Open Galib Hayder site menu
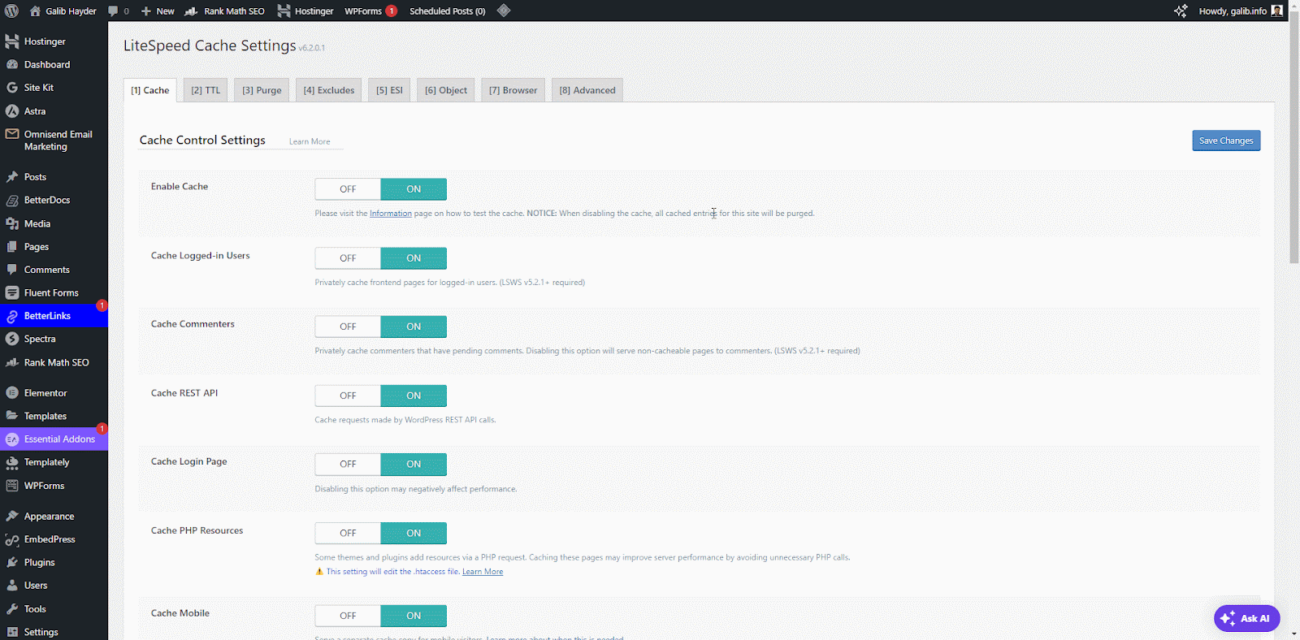The height and width of the screenshot is (640, 1300). (x=63, y=11)
